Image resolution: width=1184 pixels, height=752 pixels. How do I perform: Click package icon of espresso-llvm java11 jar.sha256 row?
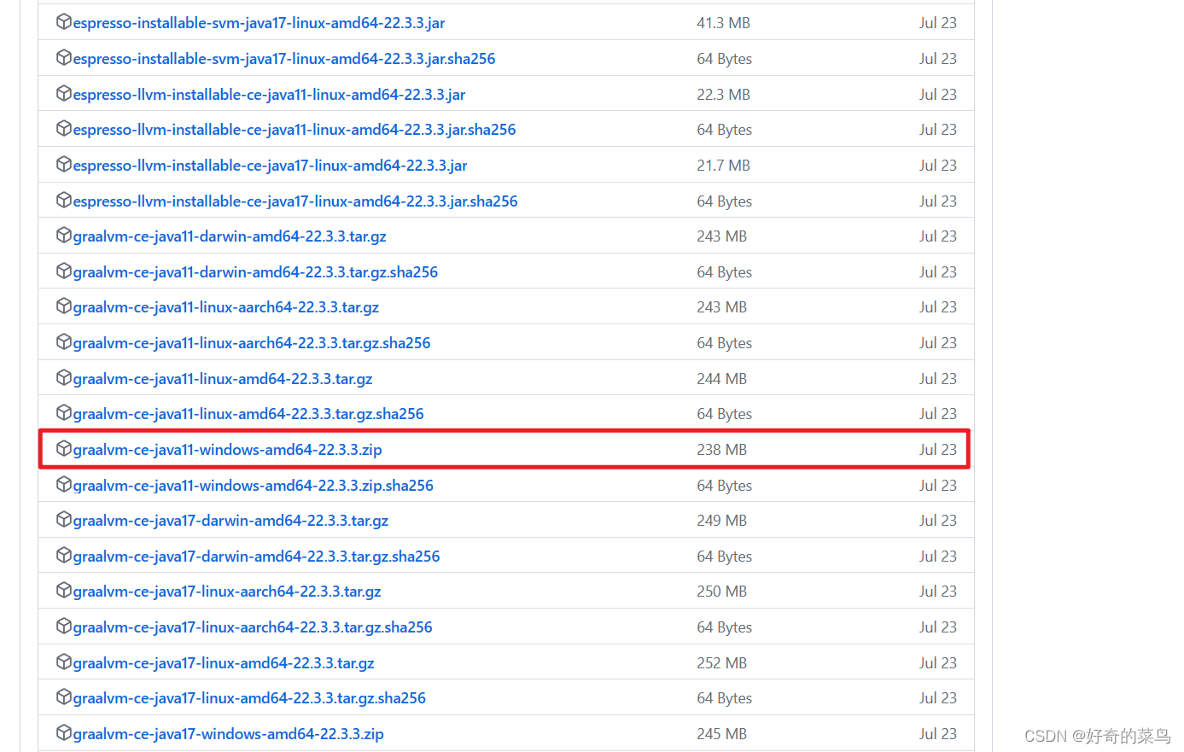(63, 128)
